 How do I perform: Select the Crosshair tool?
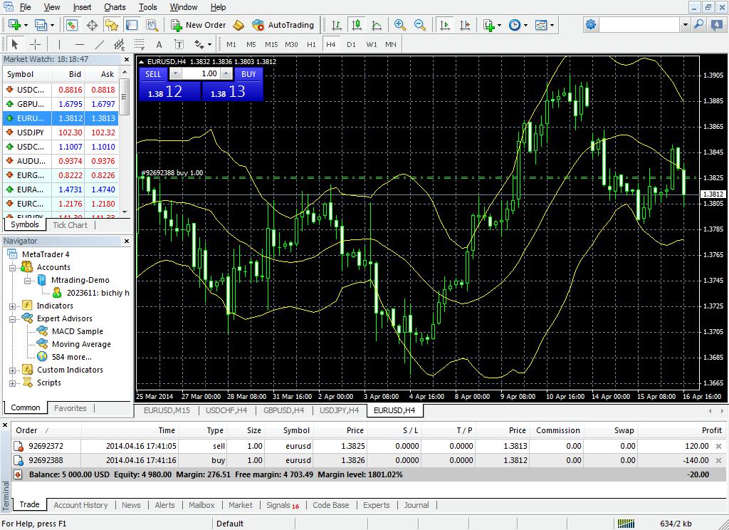[x=36, y=44]
